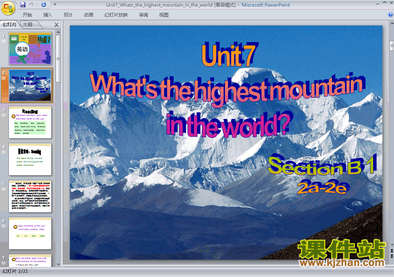Viewport: 394px width, 277px height.
Task: Click animation star icon beside slide 6
Action: (3, 226)
